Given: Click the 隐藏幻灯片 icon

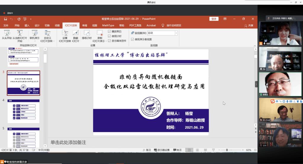Looking at the screenshot, I should (x=75, y=33).
